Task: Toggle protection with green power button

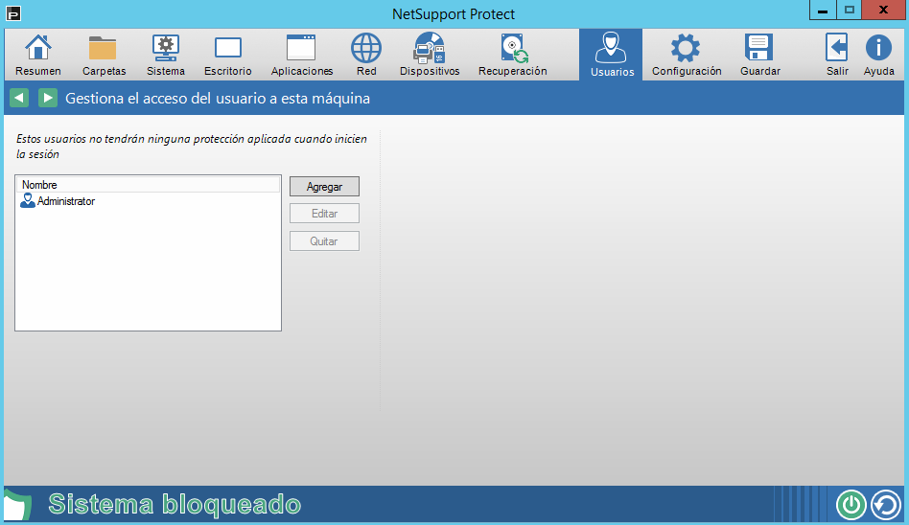Action: (851, 505)
